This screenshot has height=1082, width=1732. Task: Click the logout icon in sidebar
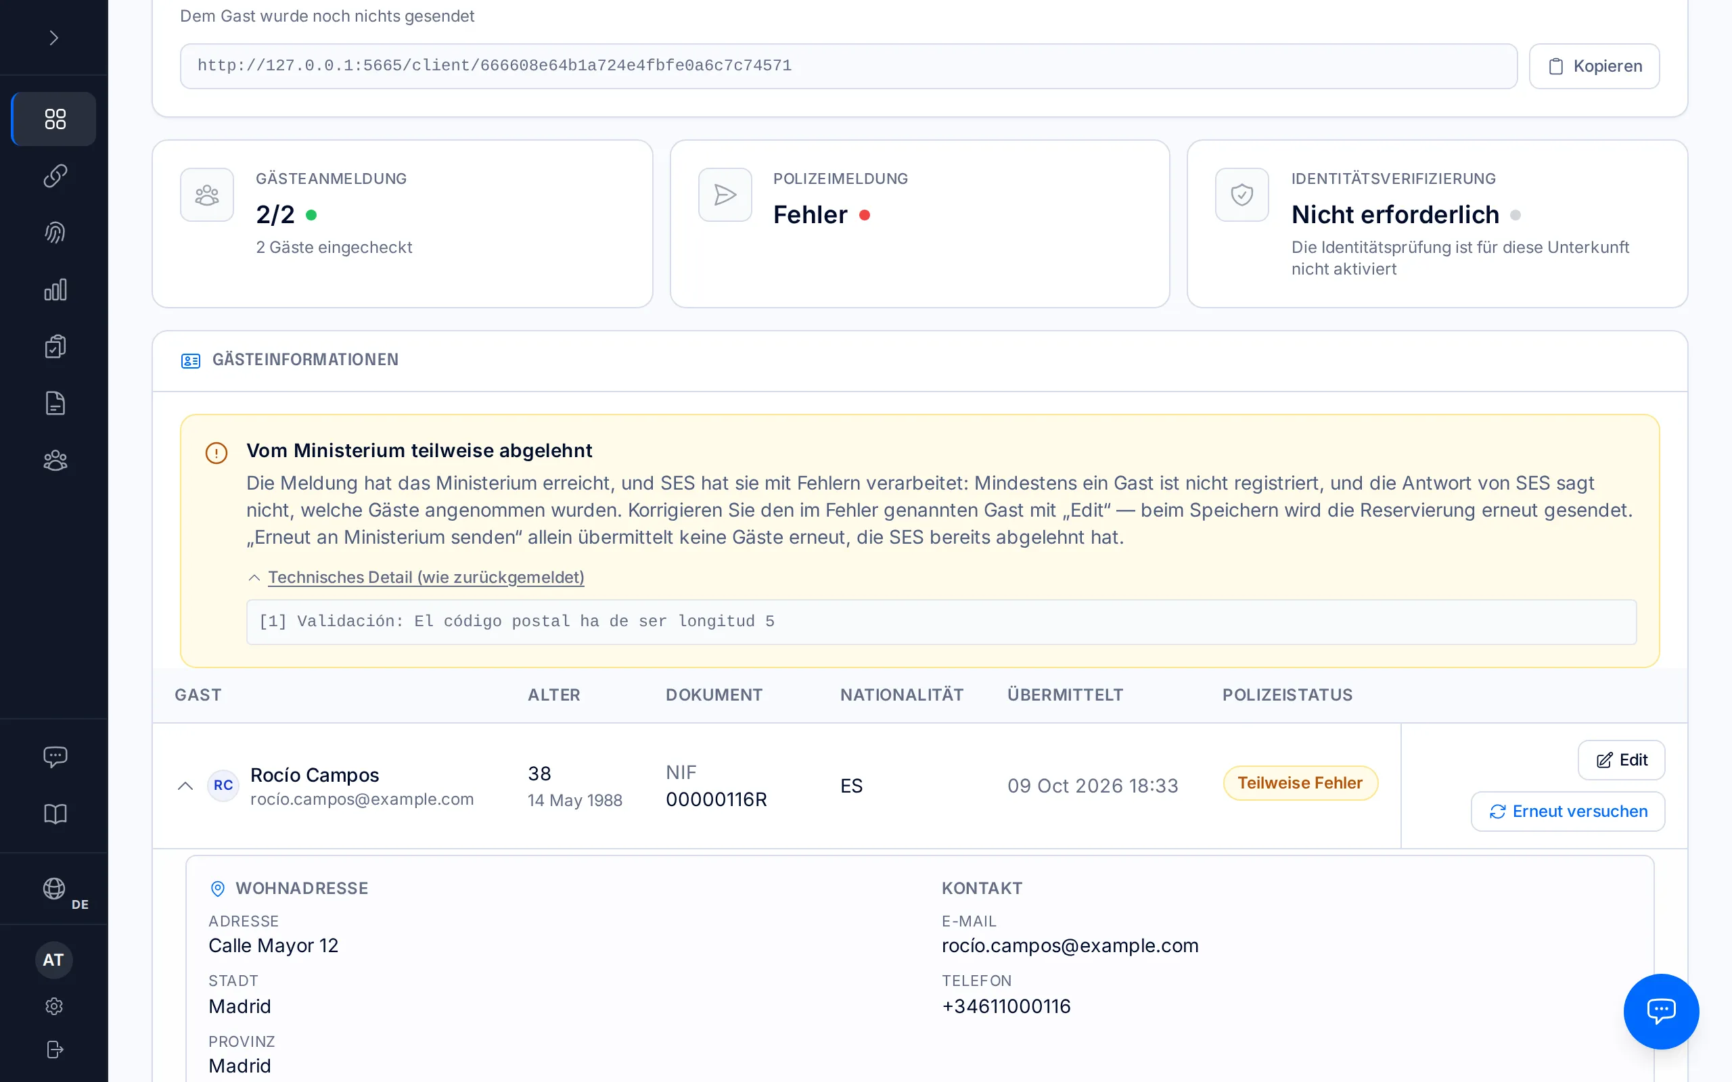(54, 1050)
